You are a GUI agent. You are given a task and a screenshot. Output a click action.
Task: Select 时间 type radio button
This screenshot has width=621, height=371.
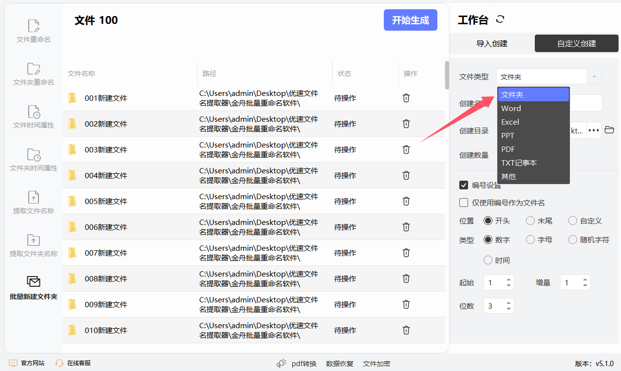488,260
